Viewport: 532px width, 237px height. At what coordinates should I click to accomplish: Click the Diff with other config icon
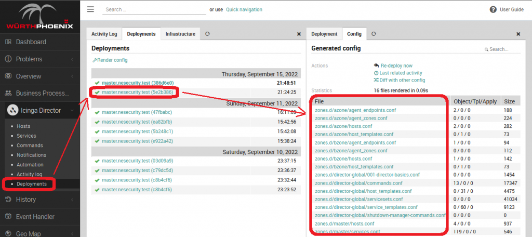pyautogui.click(x=376, y=80)
